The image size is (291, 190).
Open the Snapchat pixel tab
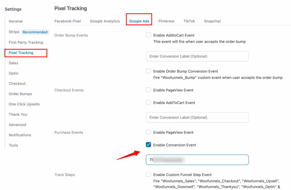point(212,21)
